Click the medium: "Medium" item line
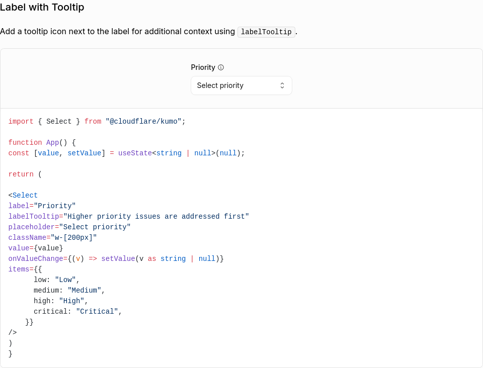The image size is (483, 368). tap(69, 291)
